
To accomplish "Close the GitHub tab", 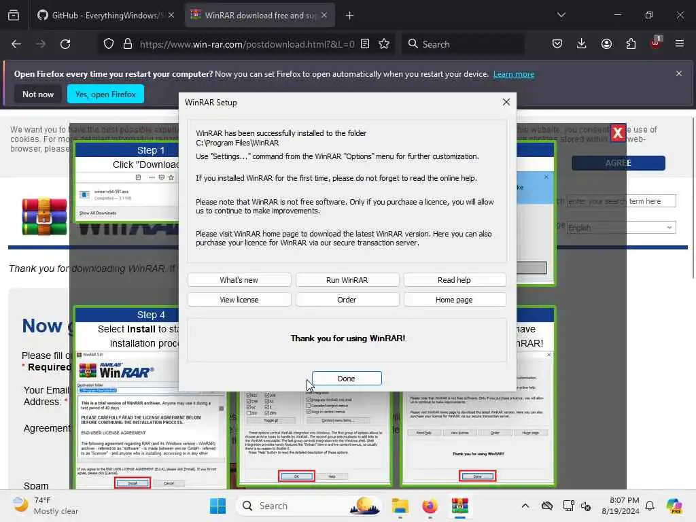I will (x=171, y=16).
